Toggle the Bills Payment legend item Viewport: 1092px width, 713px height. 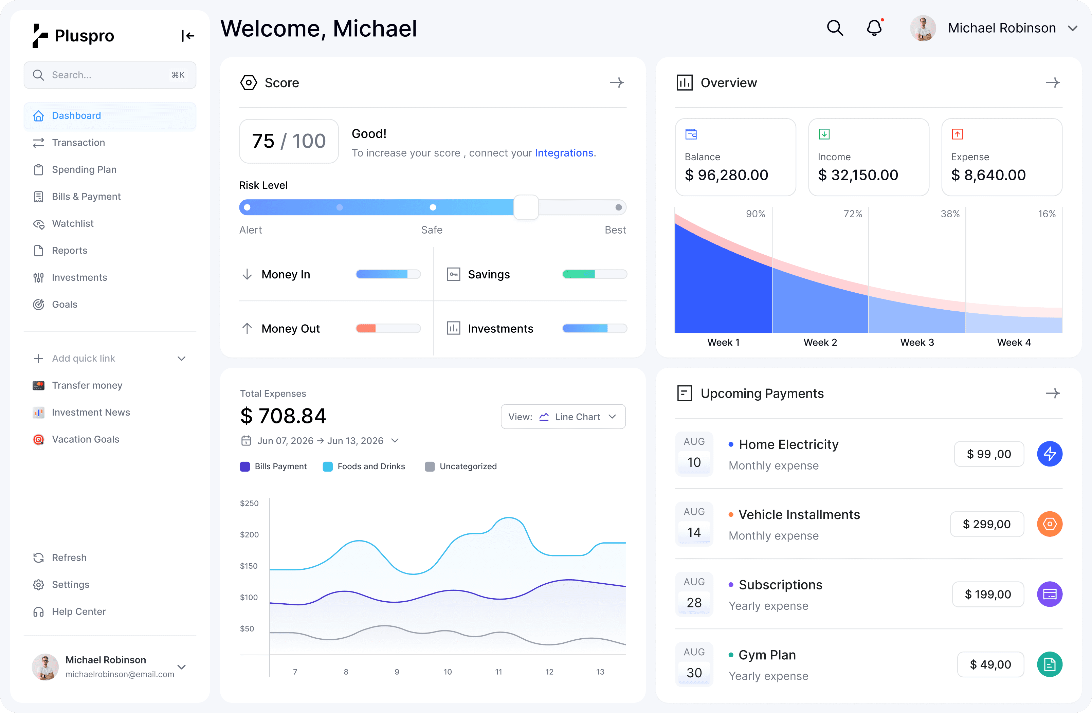pyautogui.click(x=273, y=466)
